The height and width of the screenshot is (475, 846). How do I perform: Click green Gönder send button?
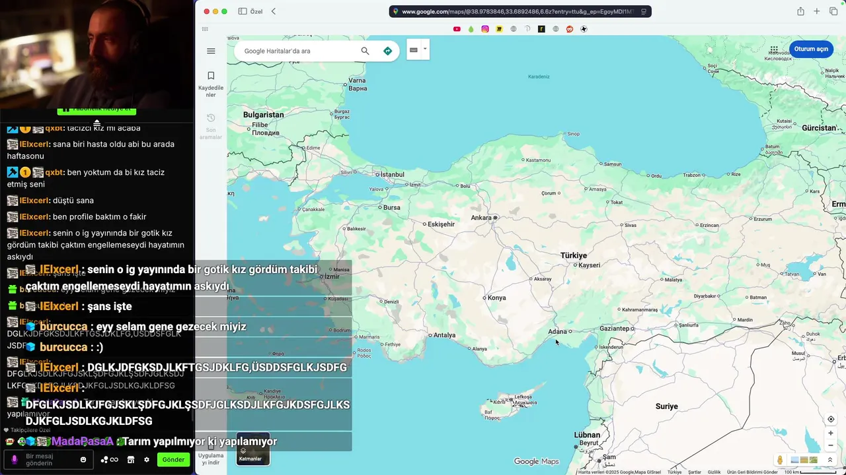(173, 460)
